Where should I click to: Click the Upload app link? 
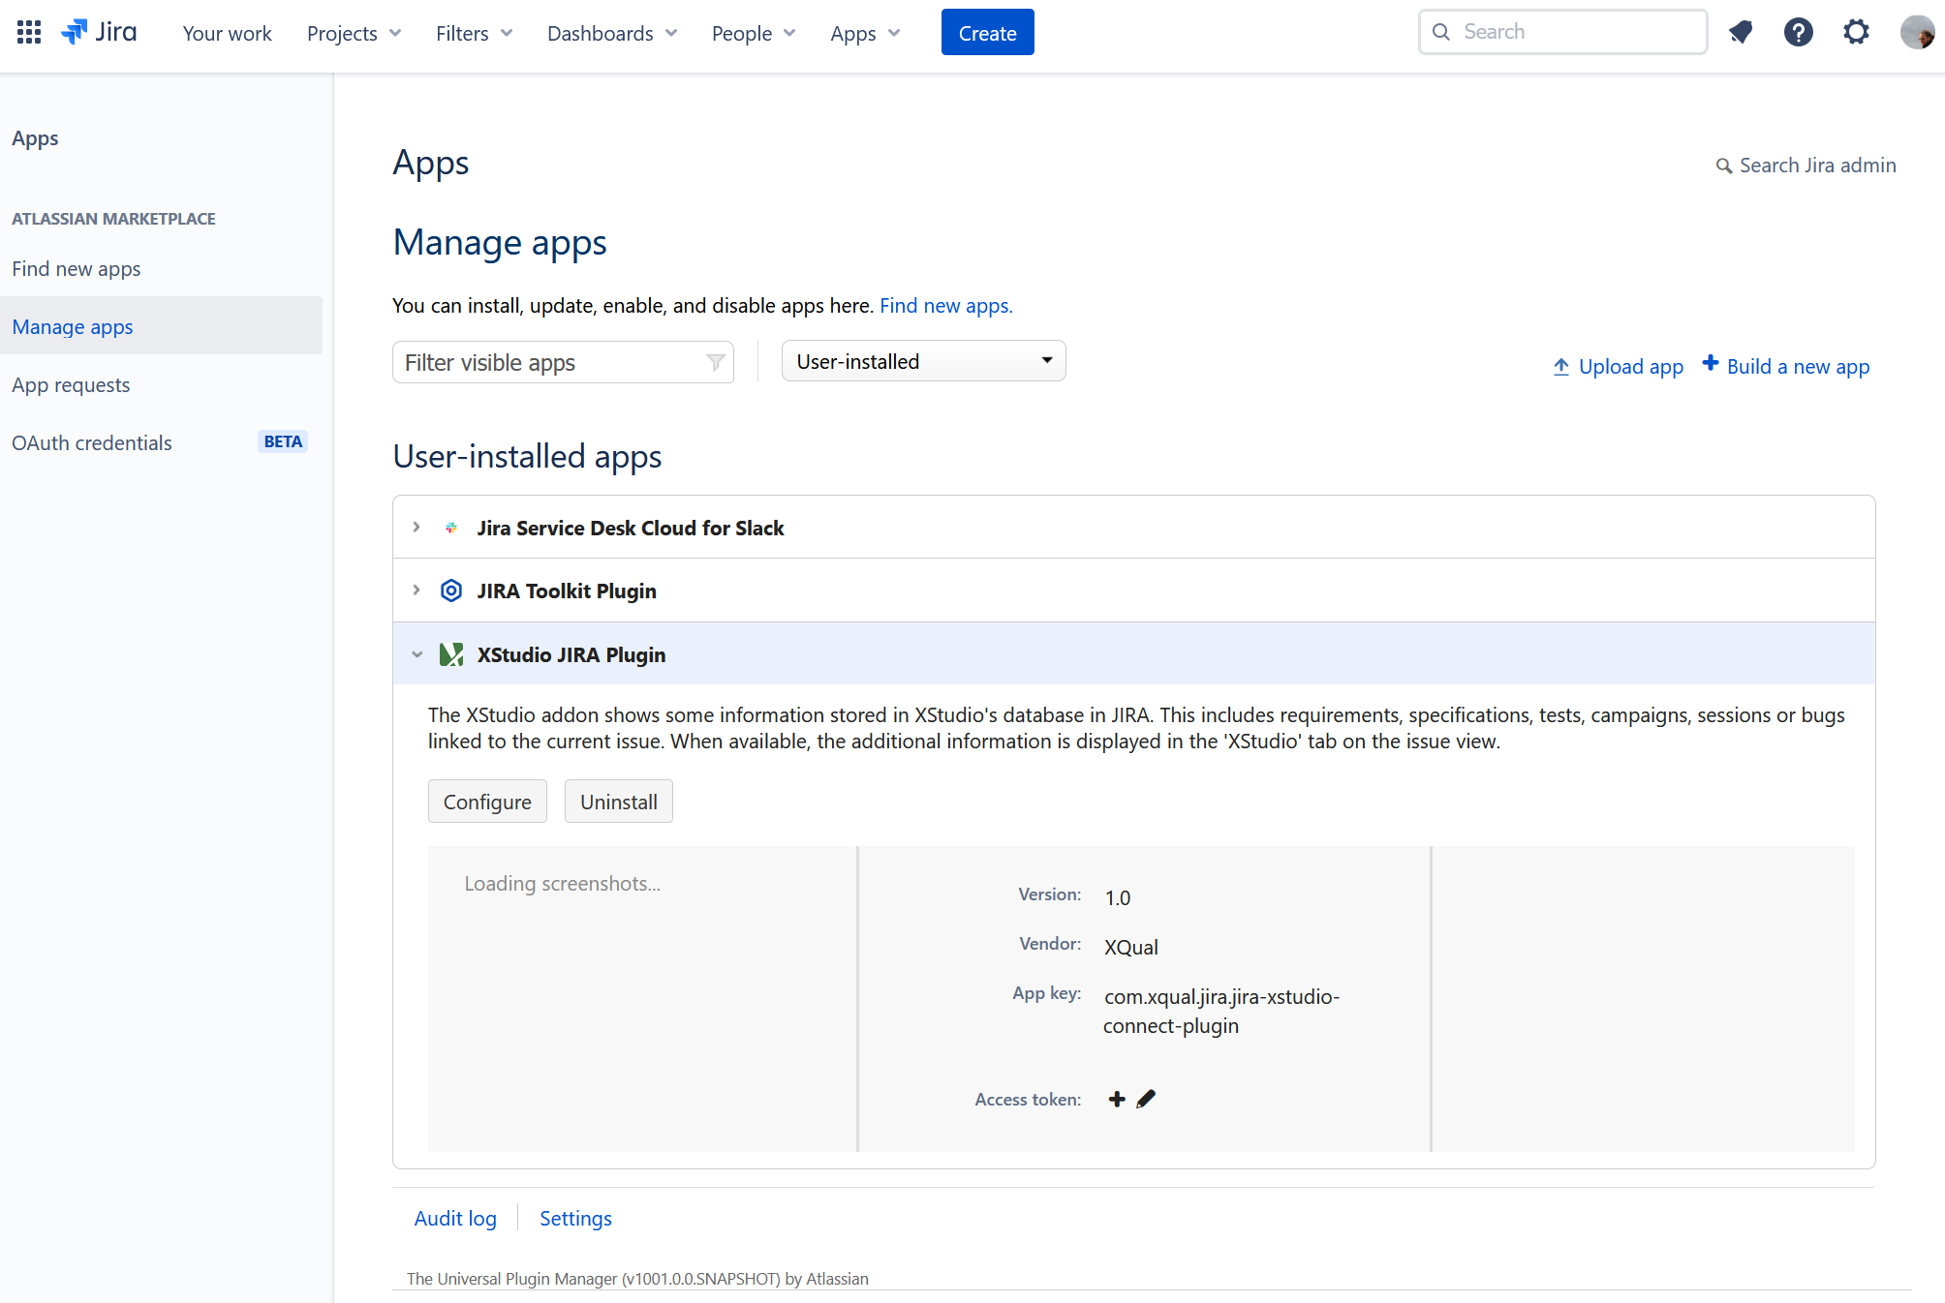tap(1630, 367)
